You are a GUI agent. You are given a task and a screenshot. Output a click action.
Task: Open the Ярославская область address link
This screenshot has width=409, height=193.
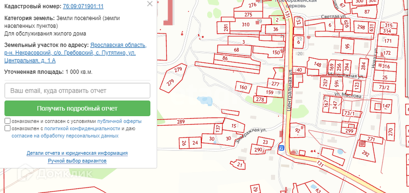(76, 53)
